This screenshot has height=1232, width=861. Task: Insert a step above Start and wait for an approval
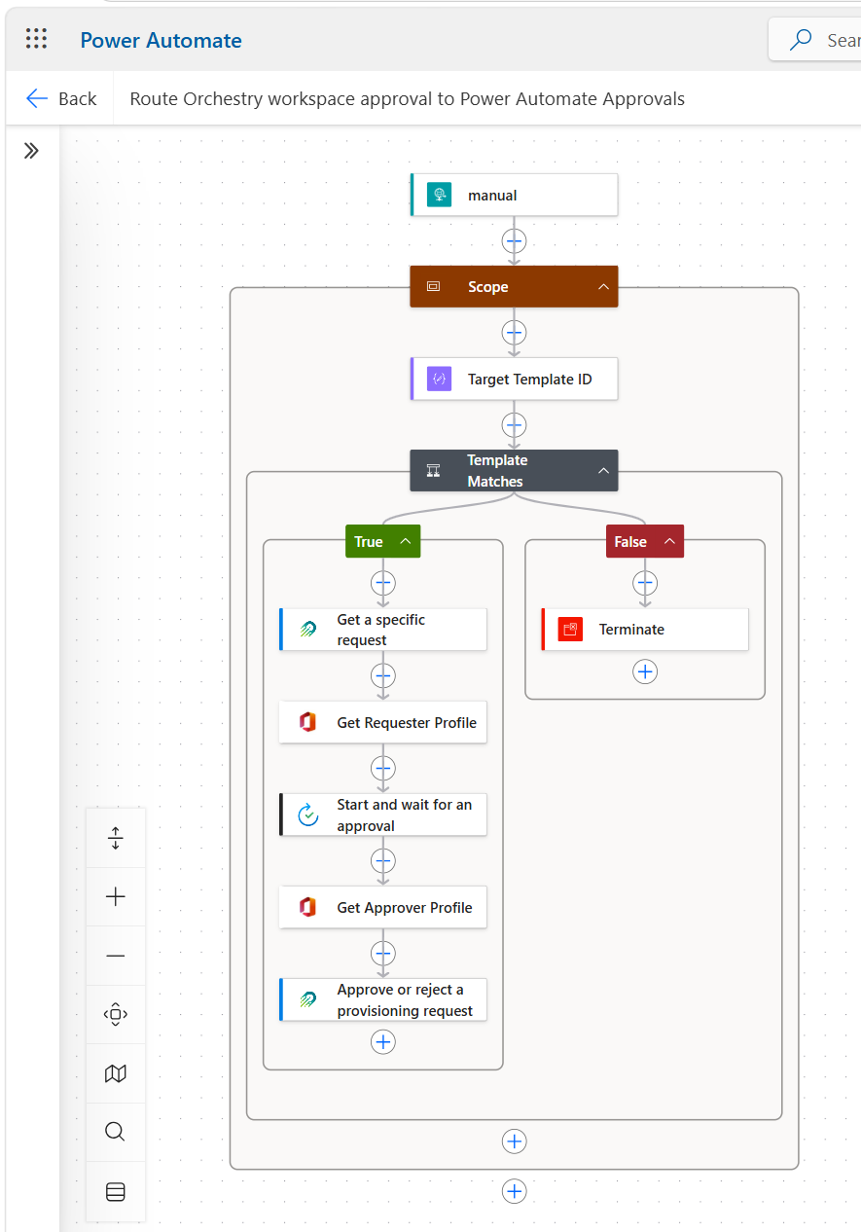(x=382, y=768)
